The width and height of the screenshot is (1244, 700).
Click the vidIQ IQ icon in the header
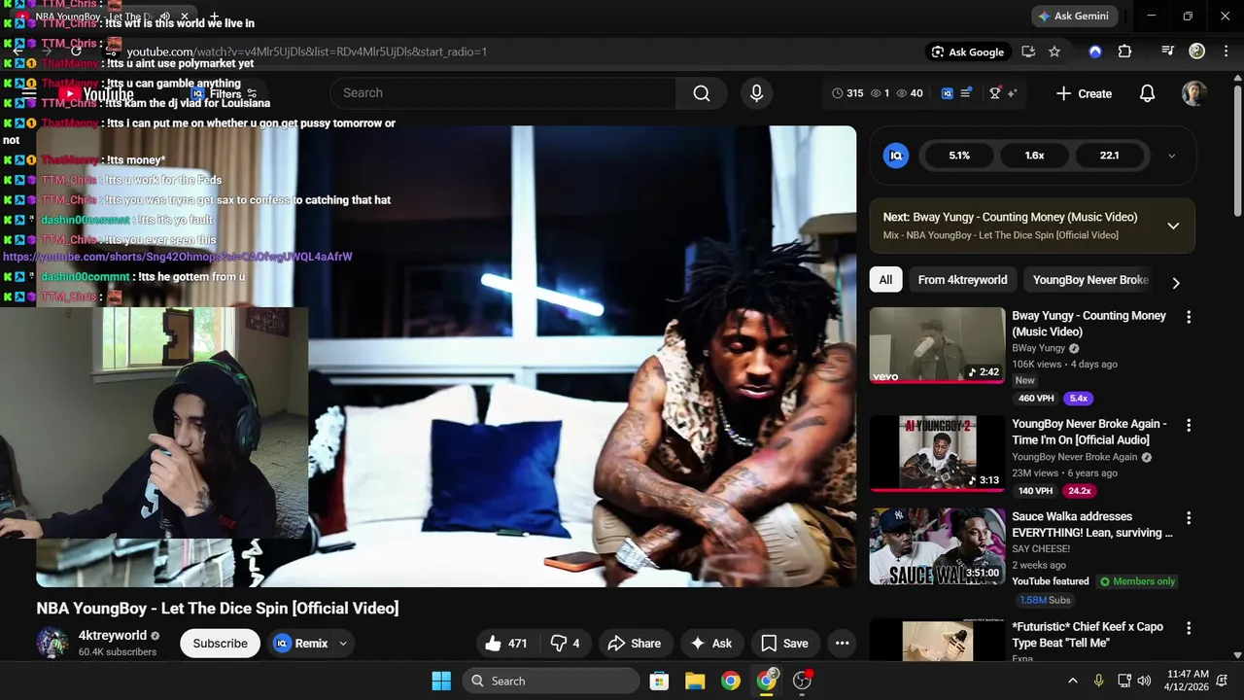pyautogui.click(x=948, y=93)
